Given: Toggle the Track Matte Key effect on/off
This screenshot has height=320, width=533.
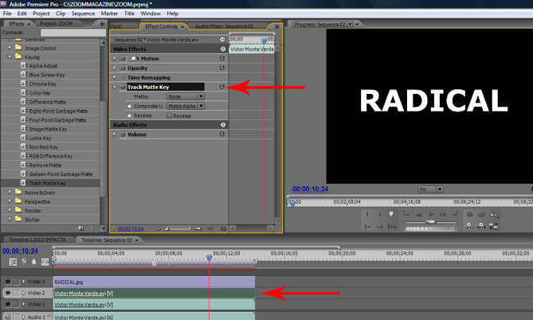Looking at the screenshot, I should pyautogui.click(x=123, y=87).
